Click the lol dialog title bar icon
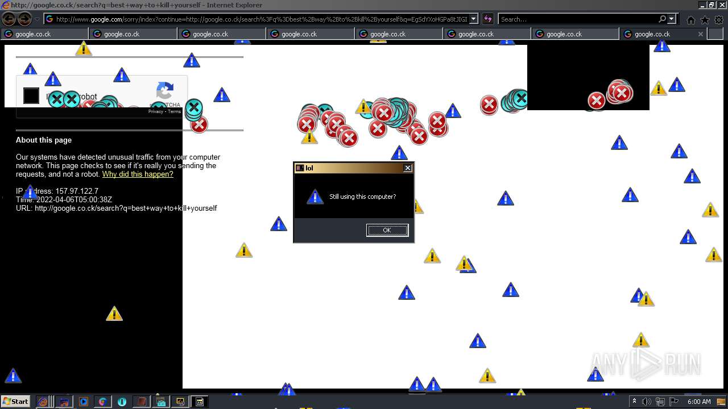The height and width of the screenshot is (409, 728). point(300,168)
